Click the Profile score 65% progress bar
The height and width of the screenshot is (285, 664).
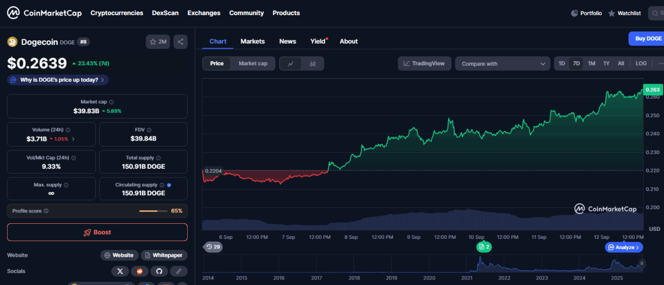(153, 211)
